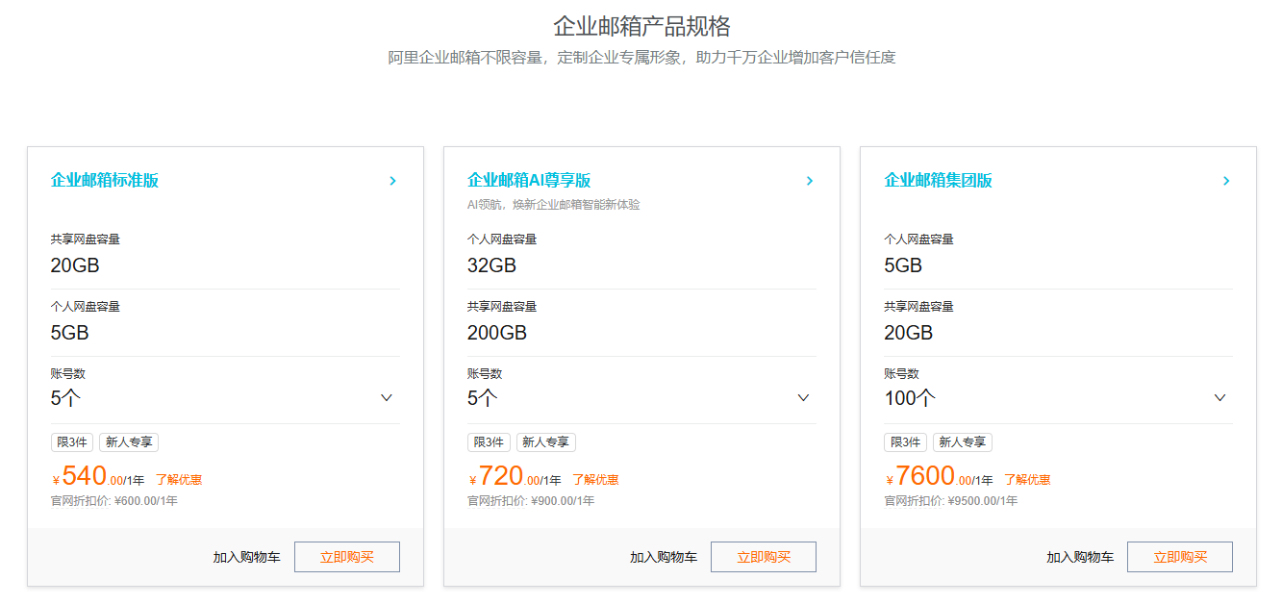
Task: Click 立即购买 for 标准版 at ¥540
Action: coord(347,557)
